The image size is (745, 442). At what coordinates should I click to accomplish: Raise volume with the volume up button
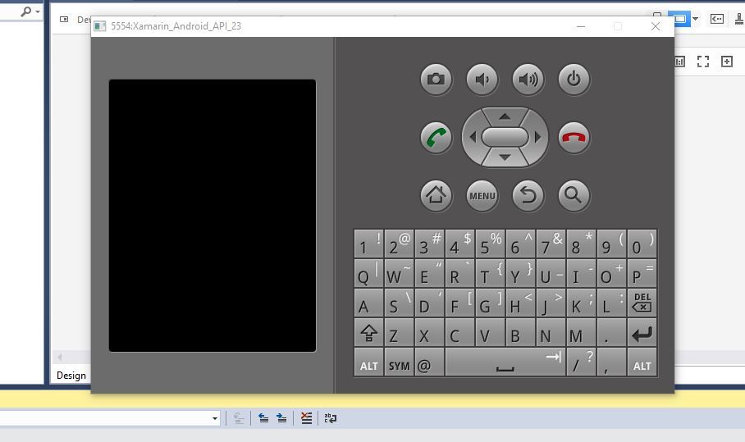pos(528,80)
